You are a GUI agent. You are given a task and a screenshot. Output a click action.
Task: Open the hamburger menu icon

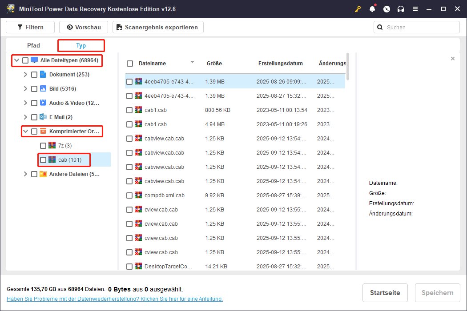pos(415,9)
